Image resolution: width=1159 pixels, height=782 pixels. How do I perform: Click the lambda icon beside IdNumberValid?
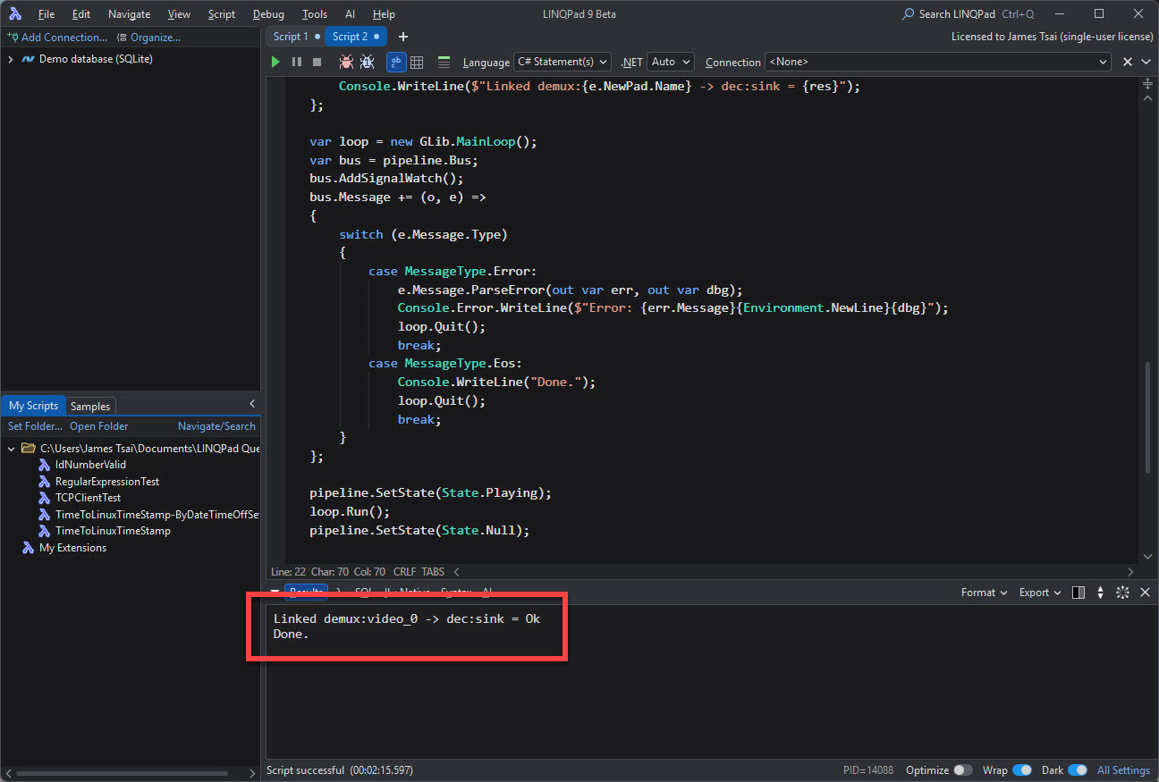pyautogui.click(x=45, y=465)
